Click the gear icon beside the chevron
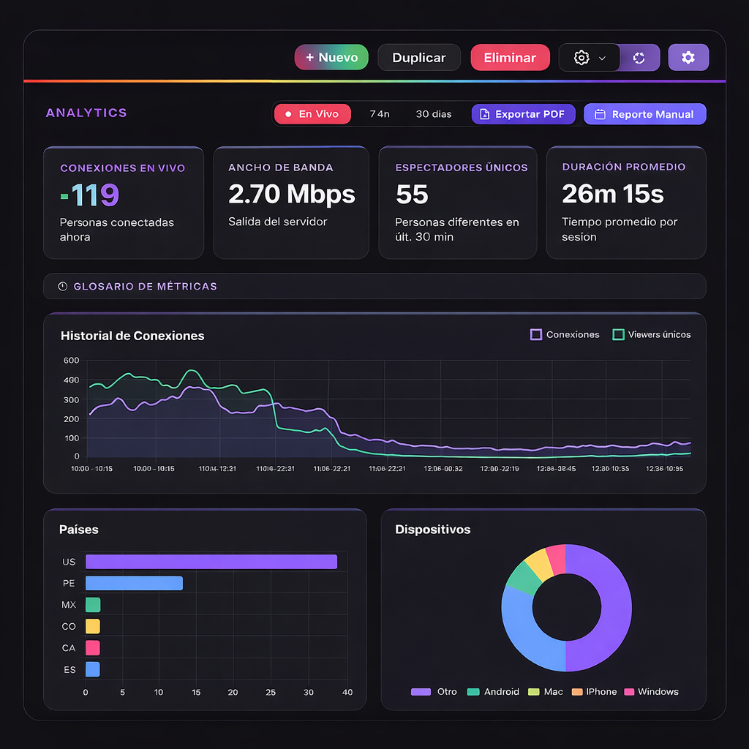This screenshot has width=749, height=749. (x=581, y=58)
